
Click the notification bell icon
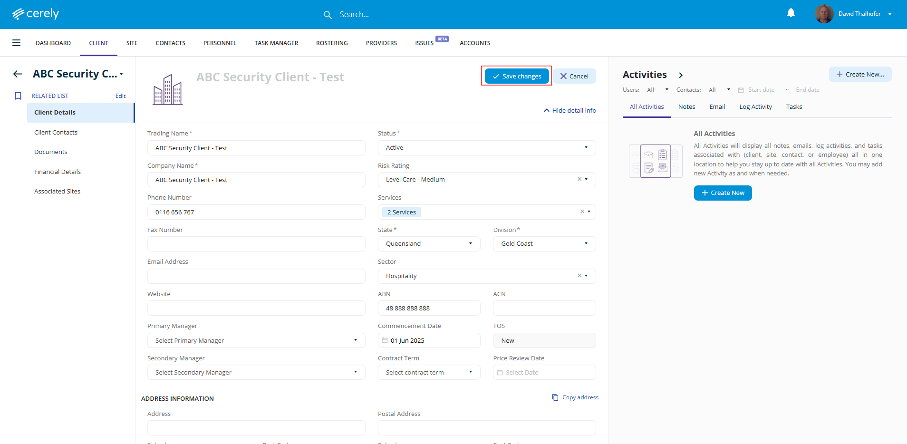point(791,13)
